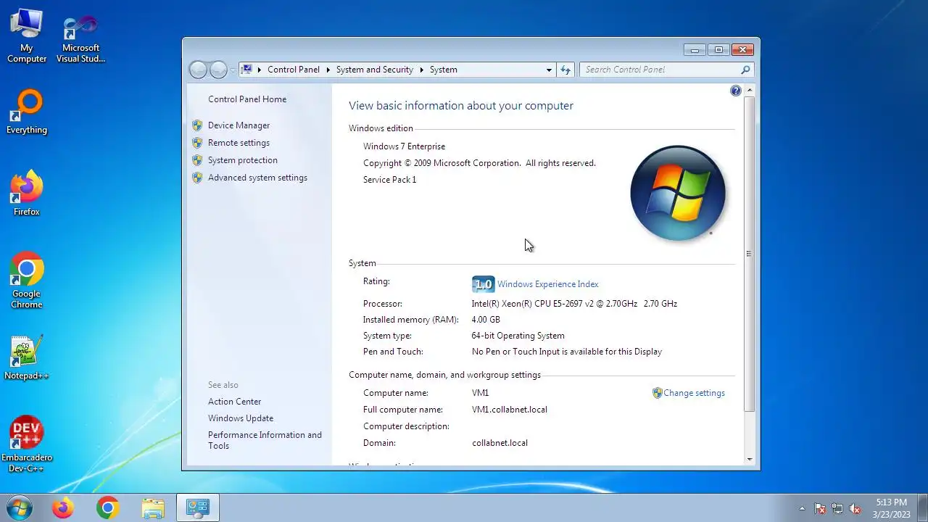Click Advanced system settings shield icon

tap(197, 178)
